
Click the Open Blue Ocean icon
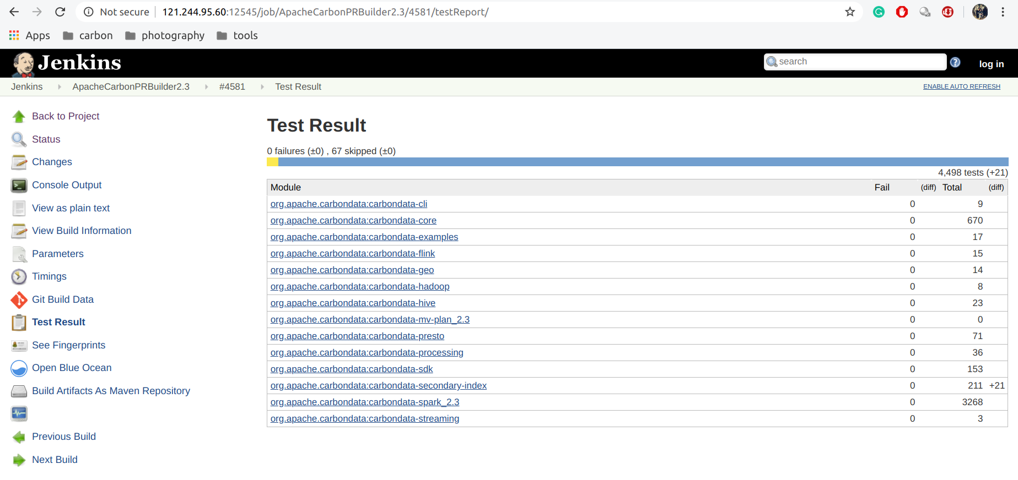pyautogui.click(x=19, y=368)
